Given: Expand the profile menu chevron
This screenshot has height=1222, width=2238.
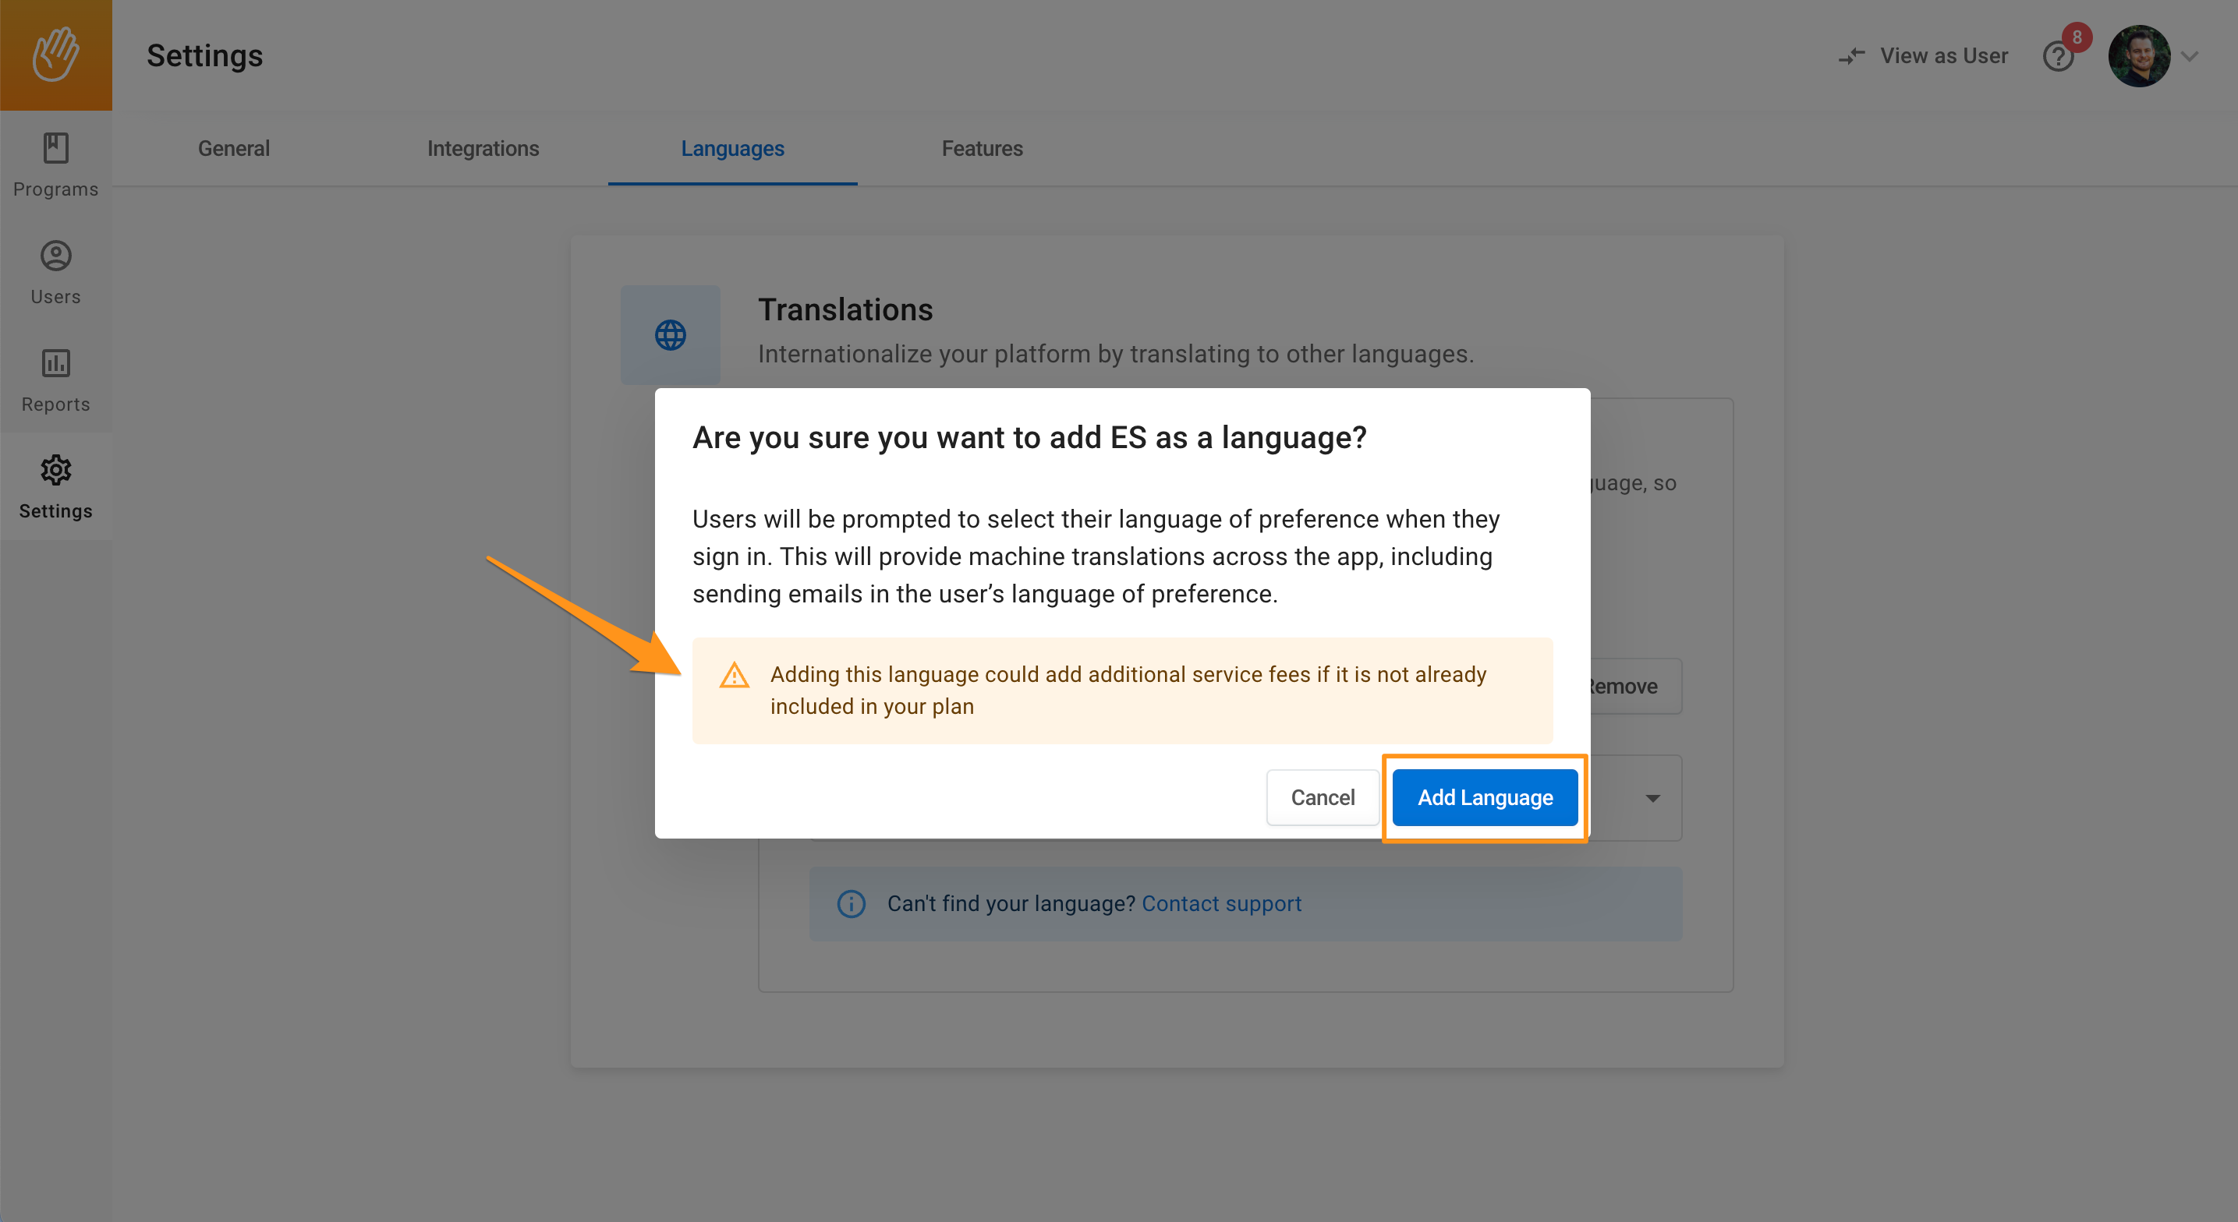Looking at the screenshot, I should (x=2190, y=56).
